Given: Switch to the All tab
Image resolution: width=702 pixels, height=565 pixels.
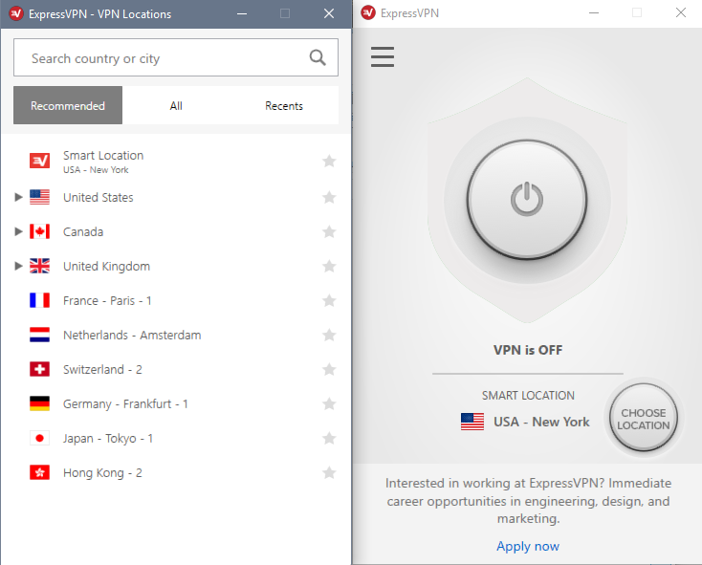Looking at the screenshot, I should [176, 105].
